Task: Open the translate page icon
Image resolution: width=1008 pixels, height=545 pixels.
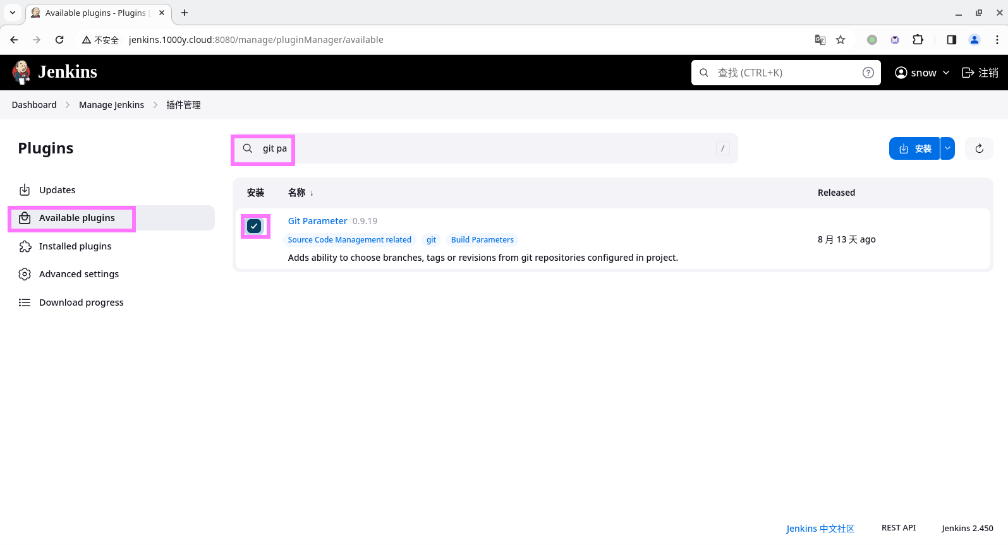Action: click(820, 40)
